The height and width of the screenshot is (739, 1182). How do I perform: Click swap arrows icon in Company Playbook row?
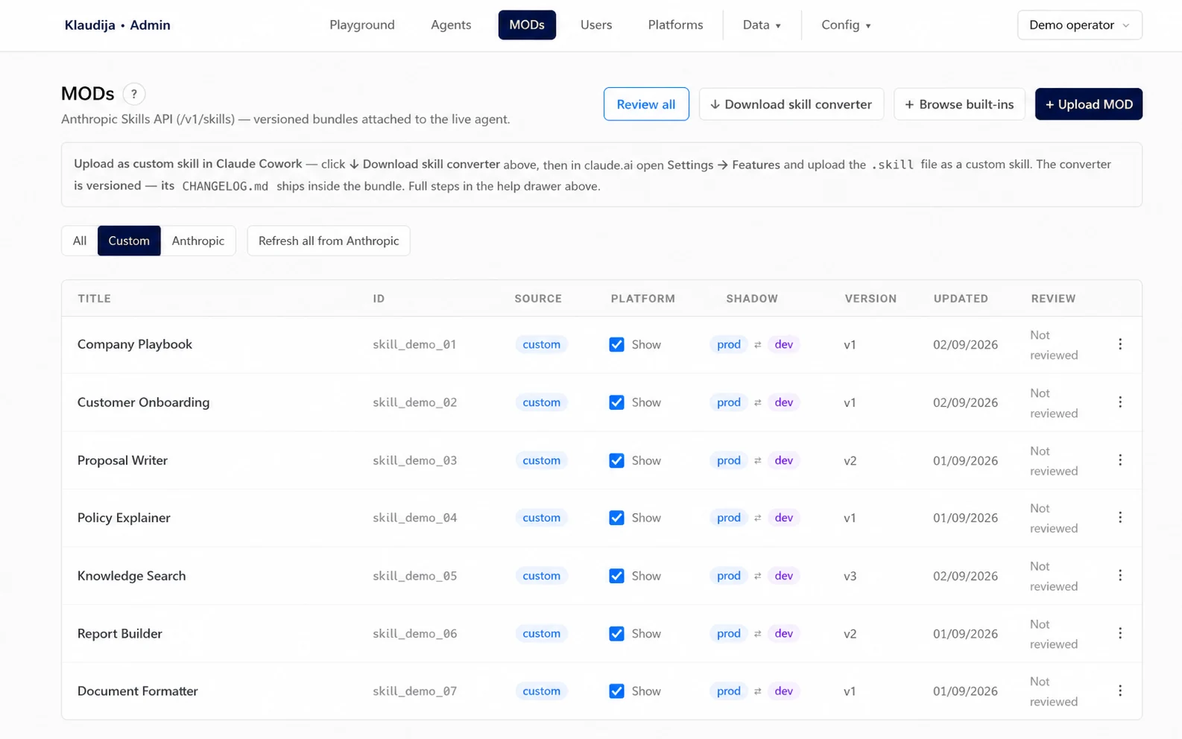pos(757,345)
